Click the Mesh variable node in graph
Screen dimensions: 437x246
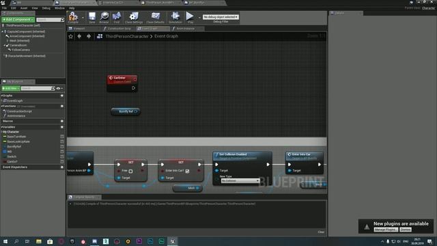point(188,188)
